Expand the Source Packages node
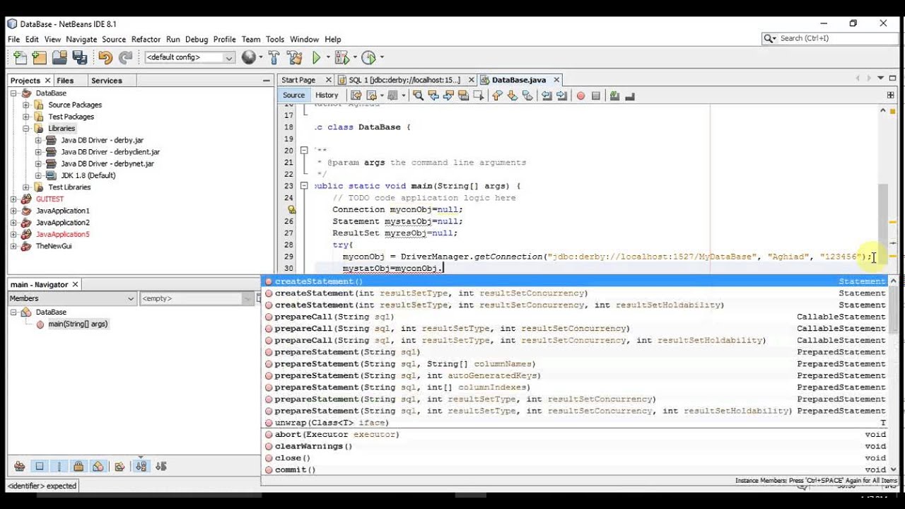The width and height of the screenshot is (905, 509). click(26, 105)
